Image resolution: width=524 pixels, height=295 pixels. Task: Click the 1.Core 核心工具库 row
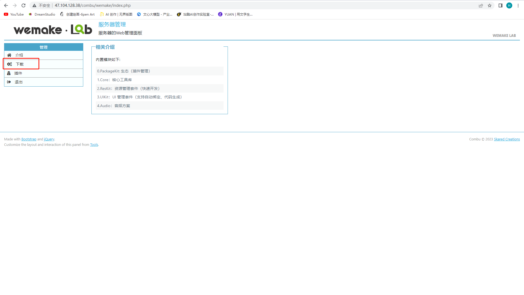[x=160, y=80]
